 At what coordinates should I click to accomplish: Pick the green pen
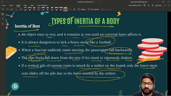(48, 9)
